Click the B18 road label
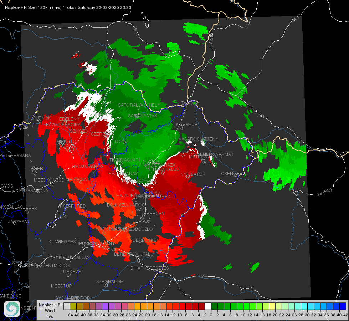The width and height of the screenshot is (349, 321). [x=137, y=32]
